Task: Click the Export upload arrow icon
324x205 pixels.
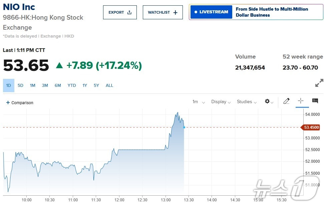Action: point(129,12)
